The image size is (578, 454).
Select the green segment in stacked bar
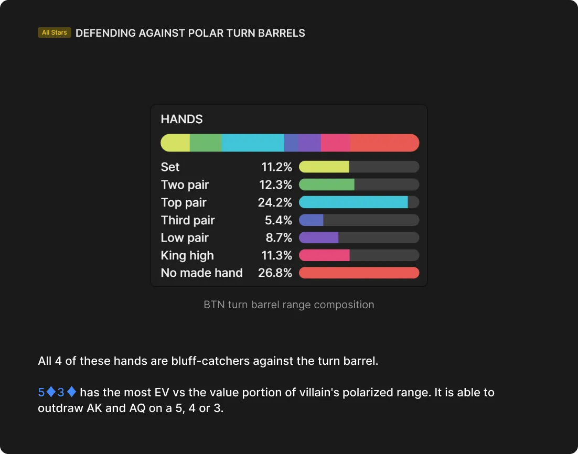(x=206, y=143)
